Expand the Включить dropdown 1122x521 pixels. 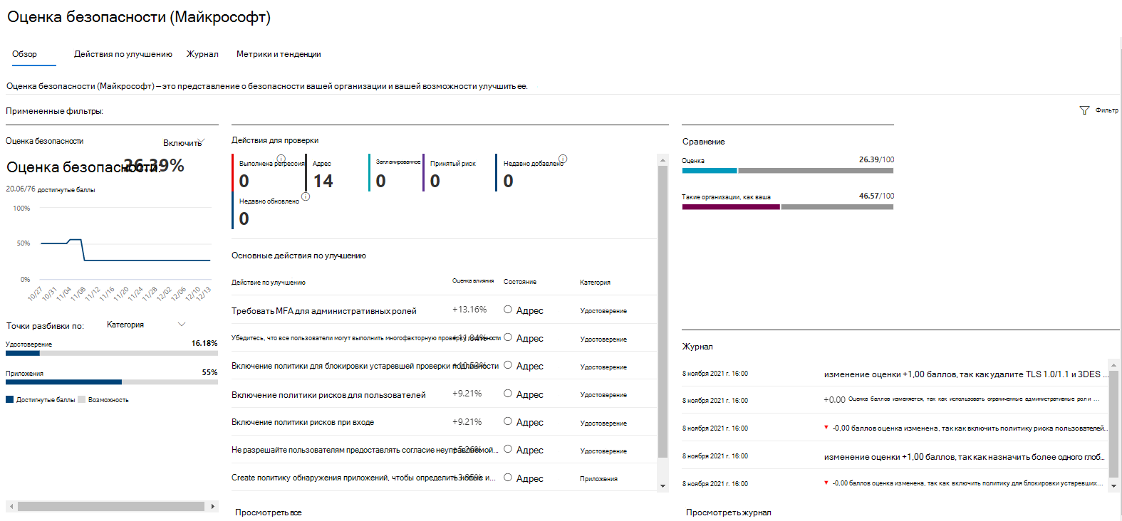coord(185,142)
